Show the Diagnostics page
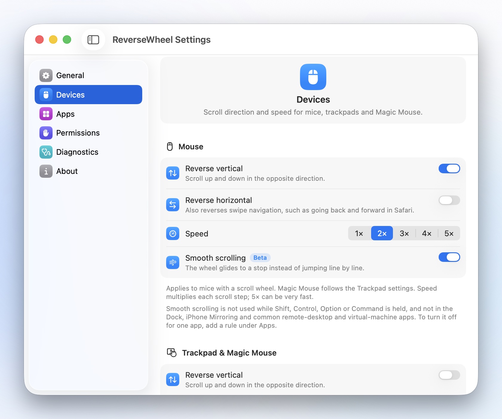This screenshot has height=419, width=502. click(88, 152)
